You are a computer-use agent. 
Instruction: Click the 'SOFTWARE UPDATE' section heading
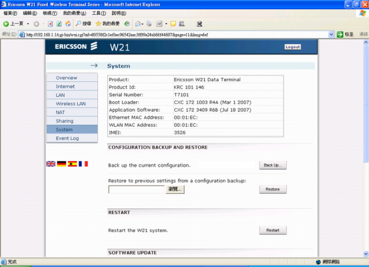(133, 253)
